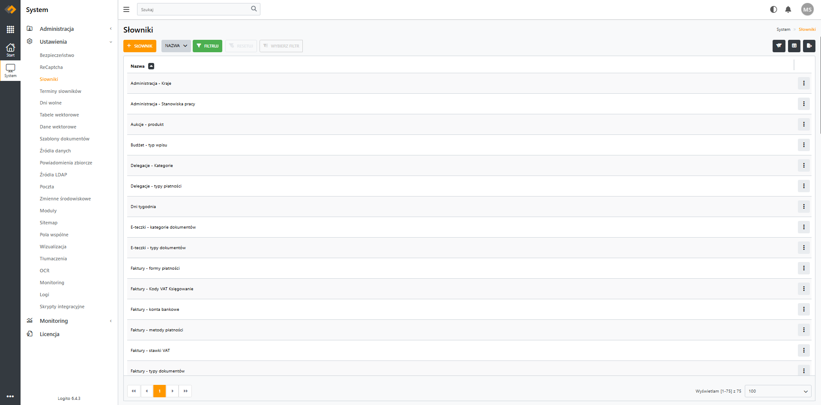Screen dimensions: 821x405
Task: Open row menu for Faktury - formy płatności
Action: [804, 268]
